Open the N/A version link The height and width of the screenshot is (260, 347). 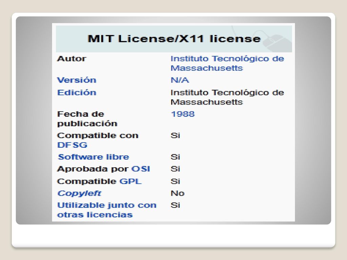click(x=180, y=80)
